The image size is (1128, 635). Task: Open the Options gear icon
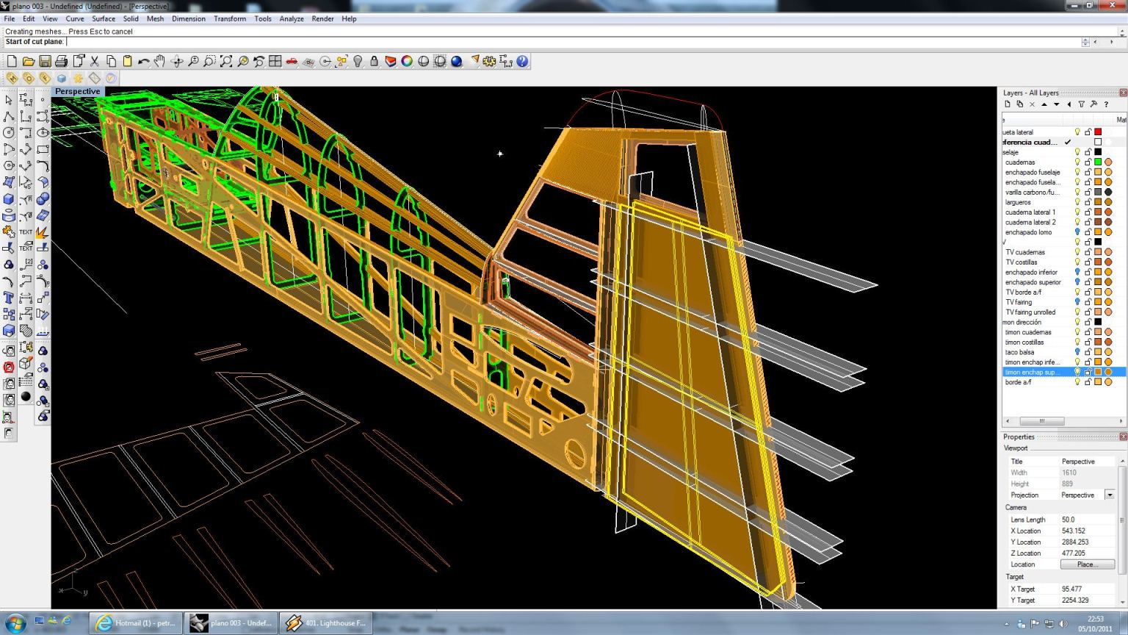pos(489,62)
